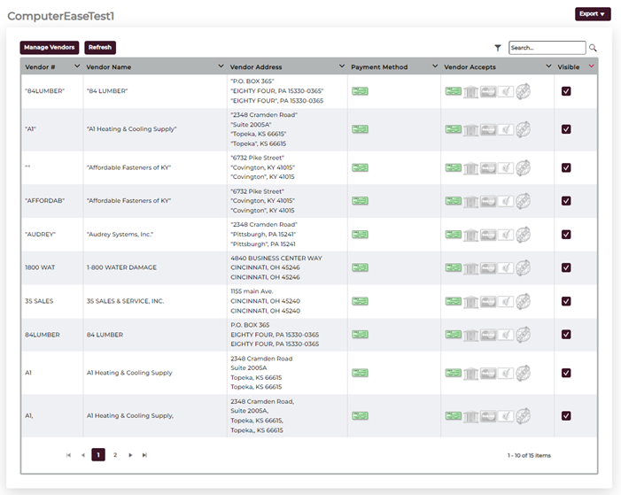Select green check icon in AUDREY Vendor Accepts
Viewport: 621px width, 495px height.
(453, 235)
